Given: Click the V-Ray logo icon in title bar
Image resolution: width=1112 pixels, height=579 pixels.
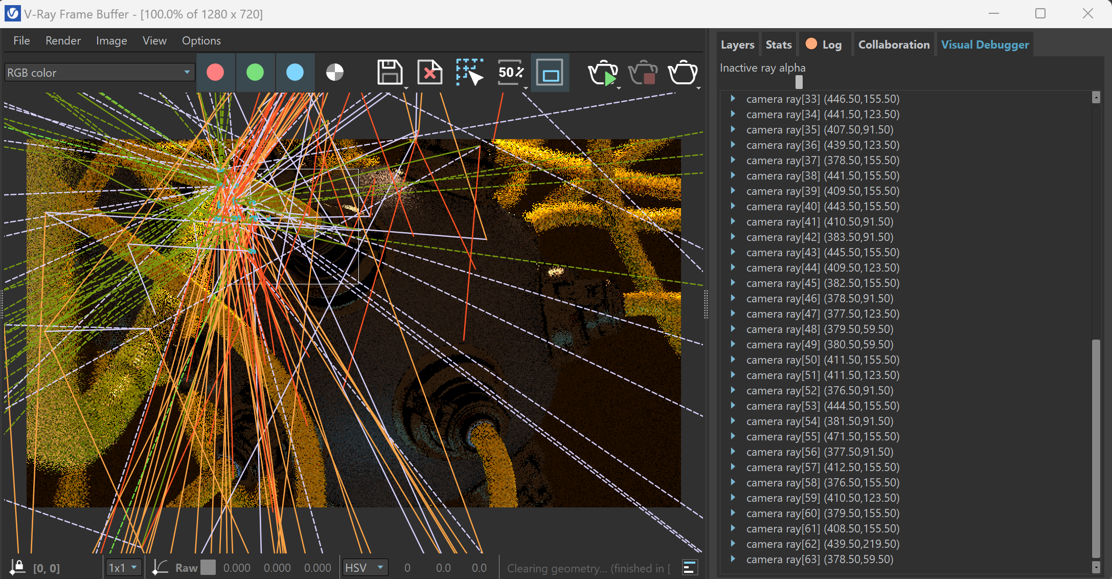Looking at the screenshot, I should click(x=12, y=14).
